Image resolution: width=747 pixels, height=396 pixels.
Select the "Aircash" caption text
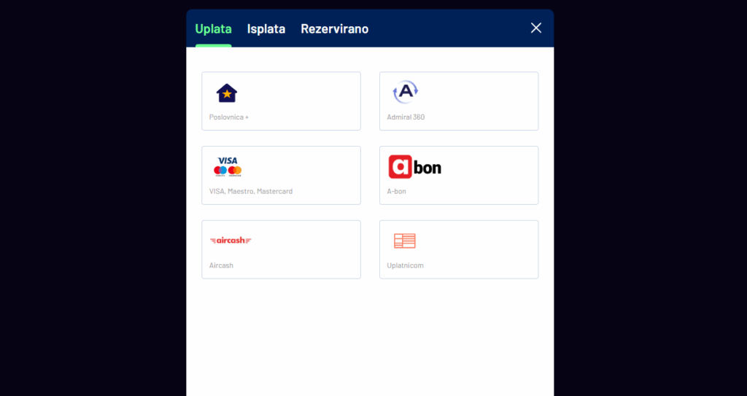(221, 265)
